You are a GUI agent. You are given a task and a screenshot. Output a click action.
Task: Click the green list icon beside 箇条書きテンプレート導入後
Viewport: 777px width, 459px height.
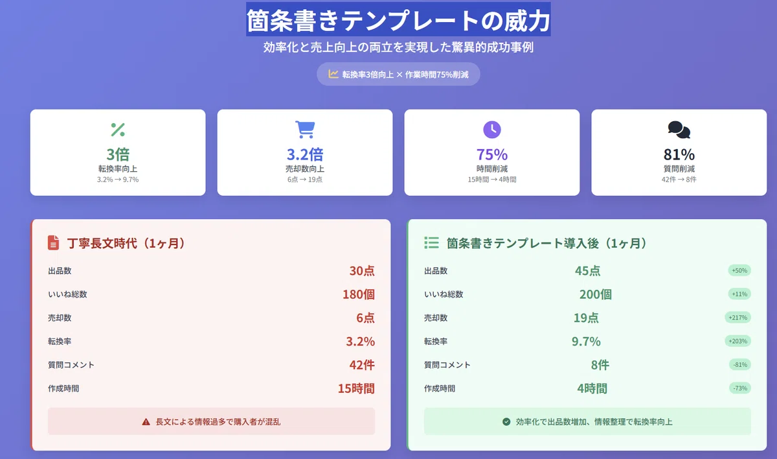point(431,242)
